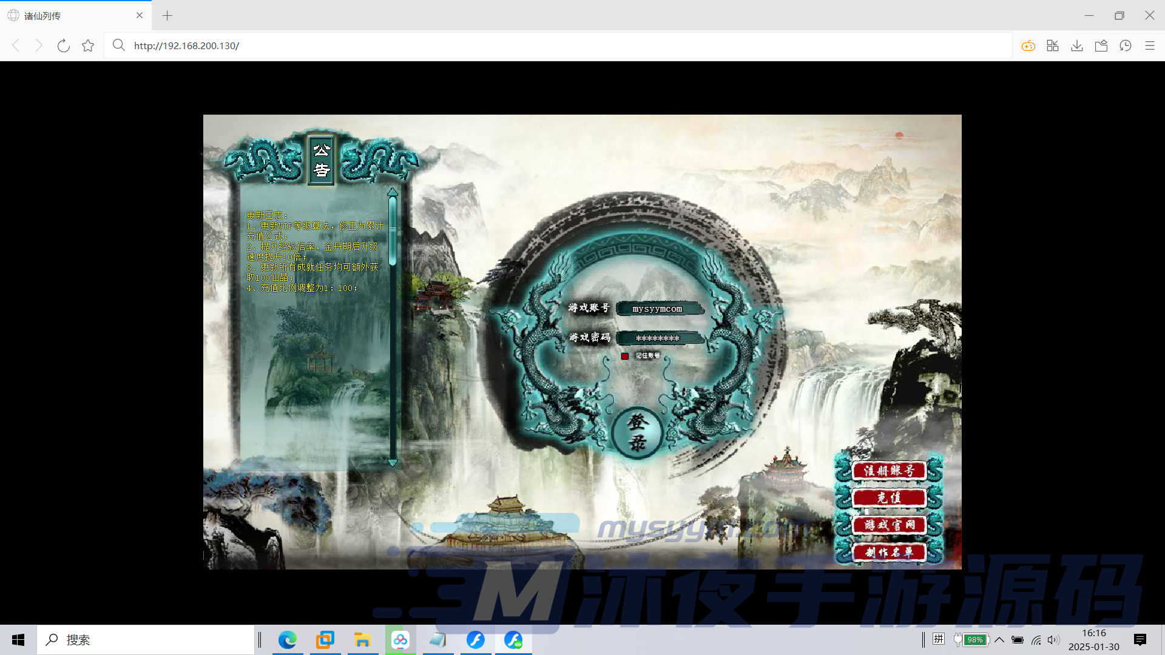The image size is (1165, 655).
Task: Reload the page with refresh icon
Action: click(63, 45)
